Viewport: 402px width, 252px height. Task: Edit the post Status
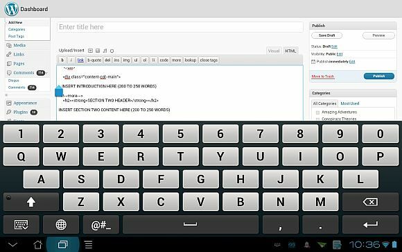click(x=334, y=47)
